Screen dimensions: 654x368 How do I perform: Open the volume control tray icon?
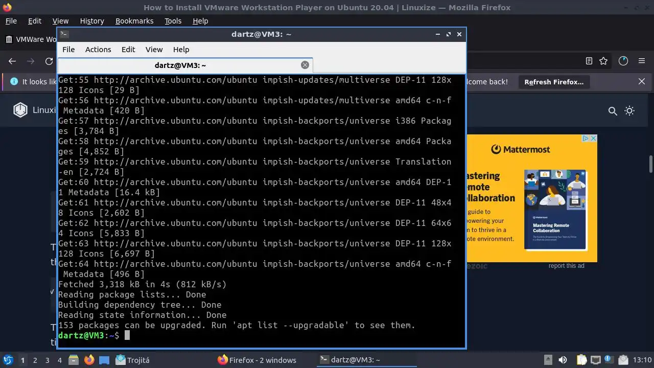pos(563,360)
